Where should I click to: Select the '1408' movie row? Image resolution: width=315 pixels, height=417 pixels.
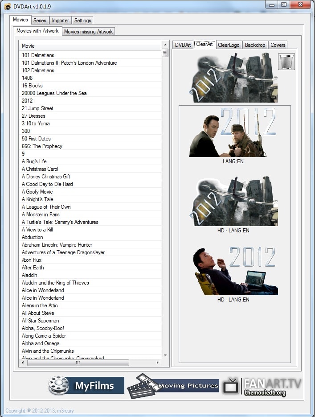pos(90,78)
